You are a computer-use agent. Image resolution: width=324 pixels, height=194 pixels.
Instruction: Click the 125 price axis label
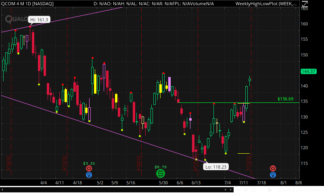[304, 132]
